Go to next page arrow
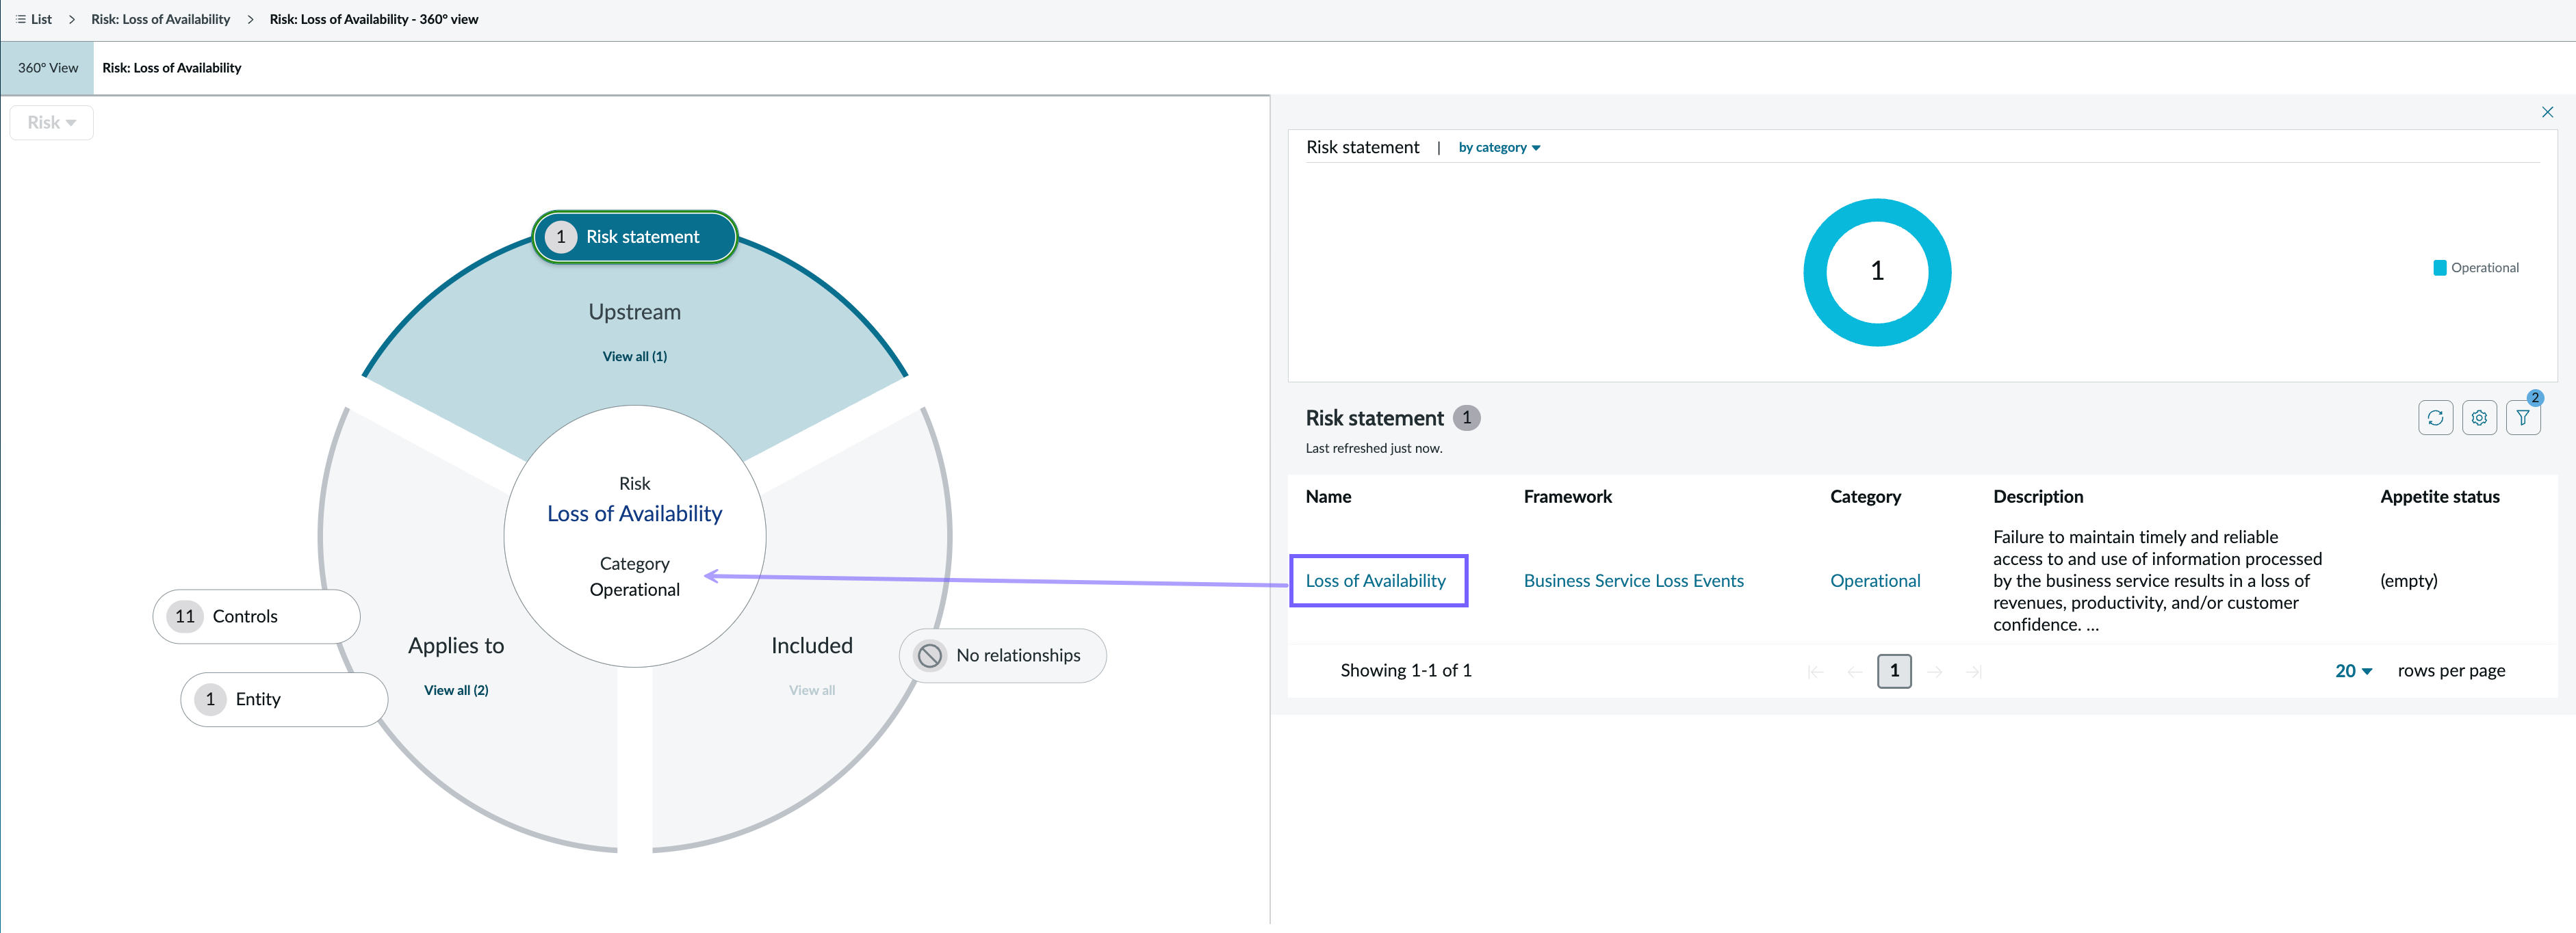 pyautogui.click(x=1935, y=672)
